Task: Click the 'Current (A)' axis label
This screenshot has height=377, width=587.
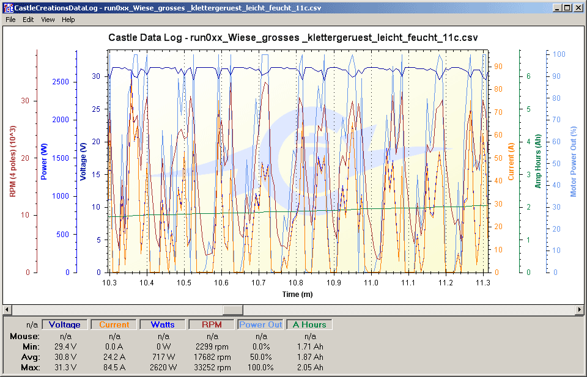Action: point(511,161)
